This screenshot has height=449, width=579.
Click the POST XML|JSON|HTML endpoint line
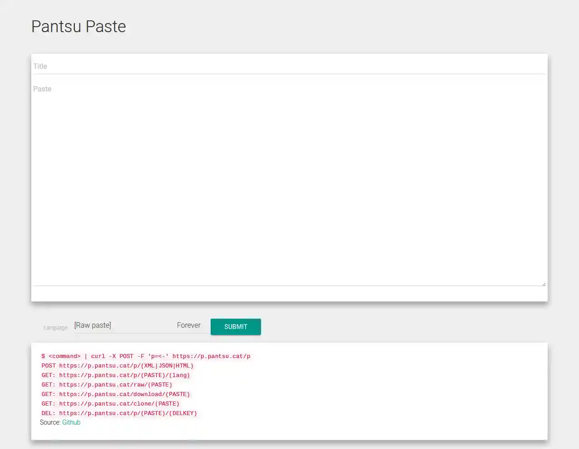tap(117, 366)
